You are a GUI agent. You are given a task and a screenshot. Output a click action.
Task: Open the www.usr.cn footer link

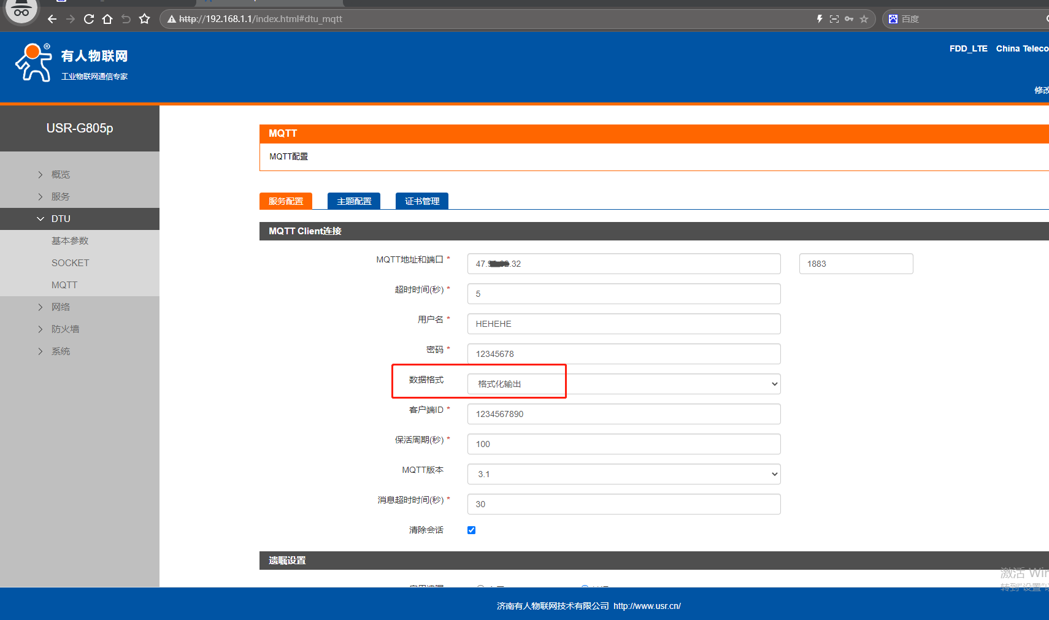(647, 606)
